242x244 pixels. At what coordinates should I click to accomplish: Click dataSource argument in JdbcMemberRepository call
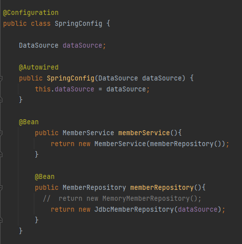pos(198,209)
